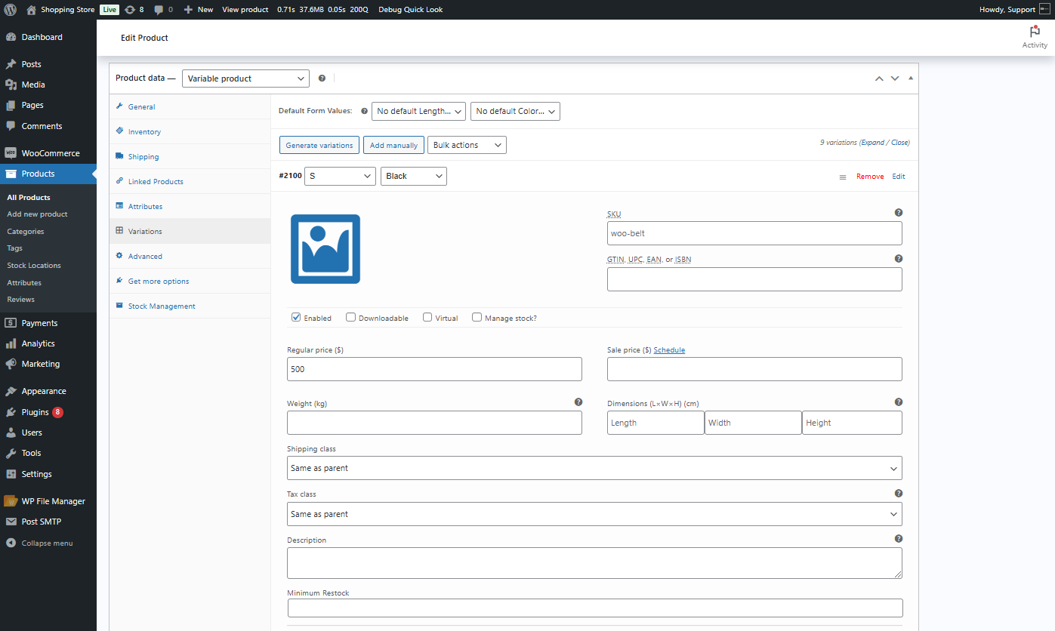Open the Shipping class dropdown
Image resolution: width=1055 pixels, height=631 pixels.
click(594, 468)
